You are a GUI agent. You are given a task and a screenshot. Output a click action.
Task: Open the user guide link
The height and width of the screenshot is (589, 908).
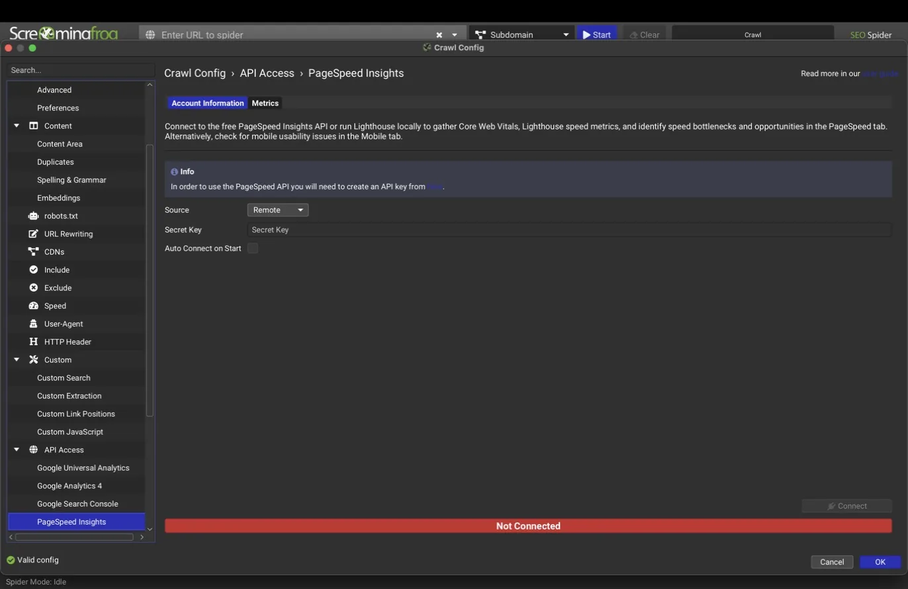[x=880, y=73]
